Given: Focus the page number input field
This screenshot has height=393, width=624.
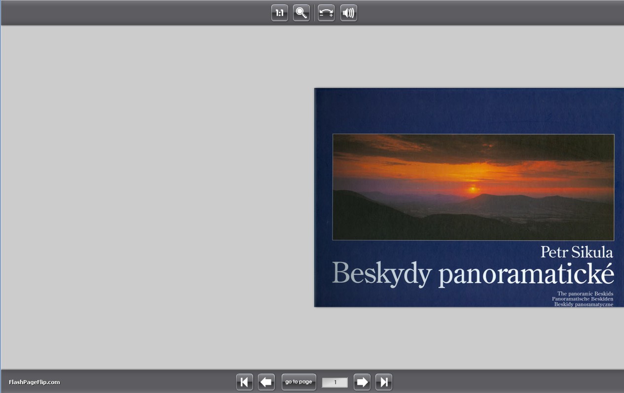Looking at the screenshot, I should click(335, 383).
